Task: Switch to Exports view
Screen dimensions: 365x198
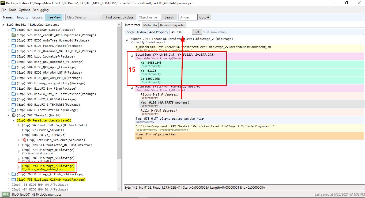Action: click(37, 17)
